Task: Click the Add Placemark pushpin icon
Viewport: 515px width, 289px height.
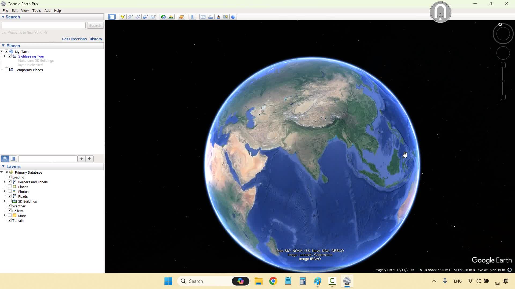Action: [123, 17]
